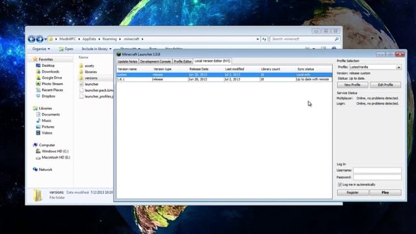This screenshot has height=234, width=416.
Task: Click the refresh icon next to address bar
Action: click(x=264, y=39)
